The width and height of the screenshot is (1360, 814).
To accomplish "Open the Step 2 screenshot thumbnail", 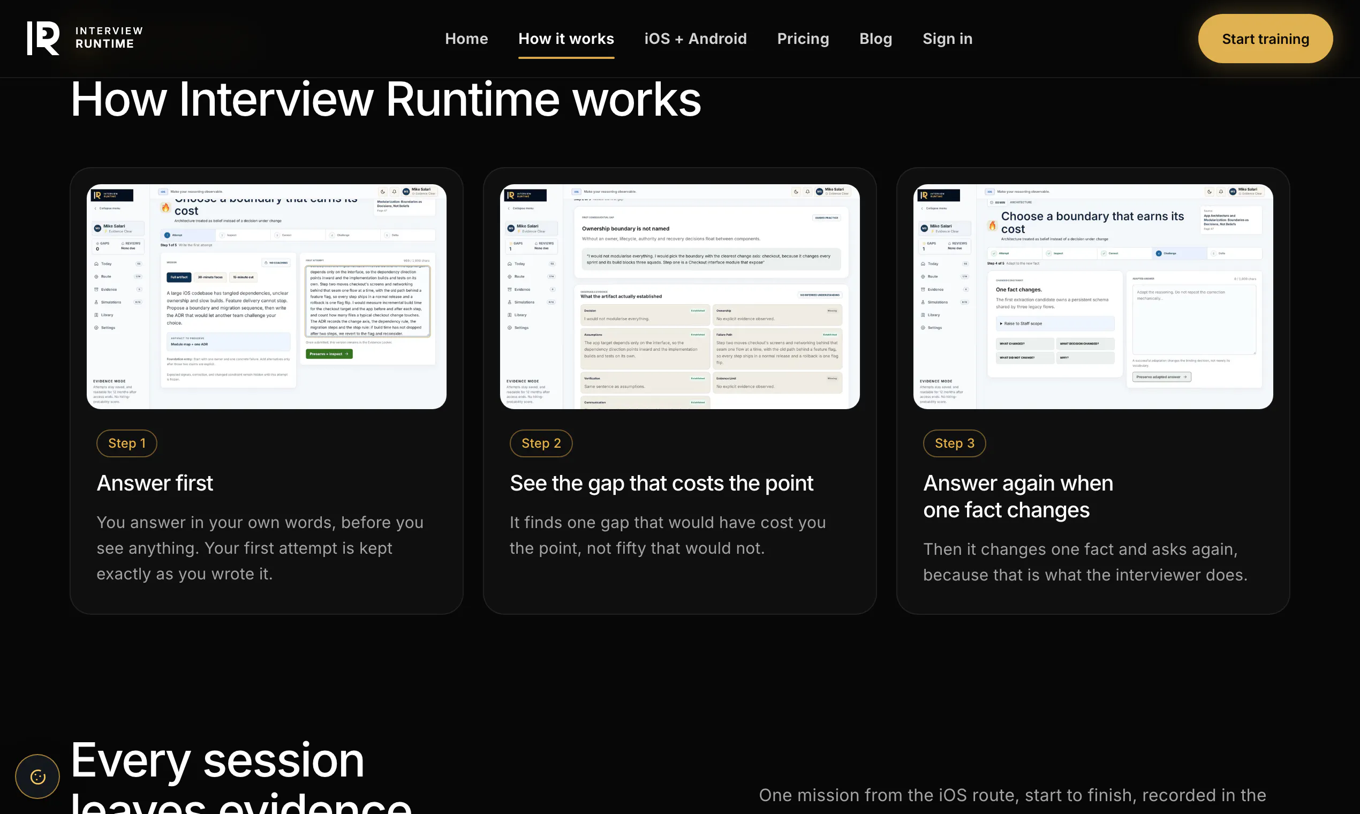I will tap(679, 296).
